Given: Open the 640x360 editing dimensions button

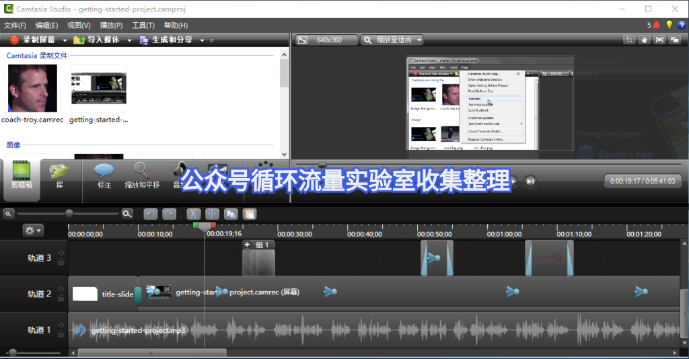Looking at the screenshot, I should click(326, 40).
